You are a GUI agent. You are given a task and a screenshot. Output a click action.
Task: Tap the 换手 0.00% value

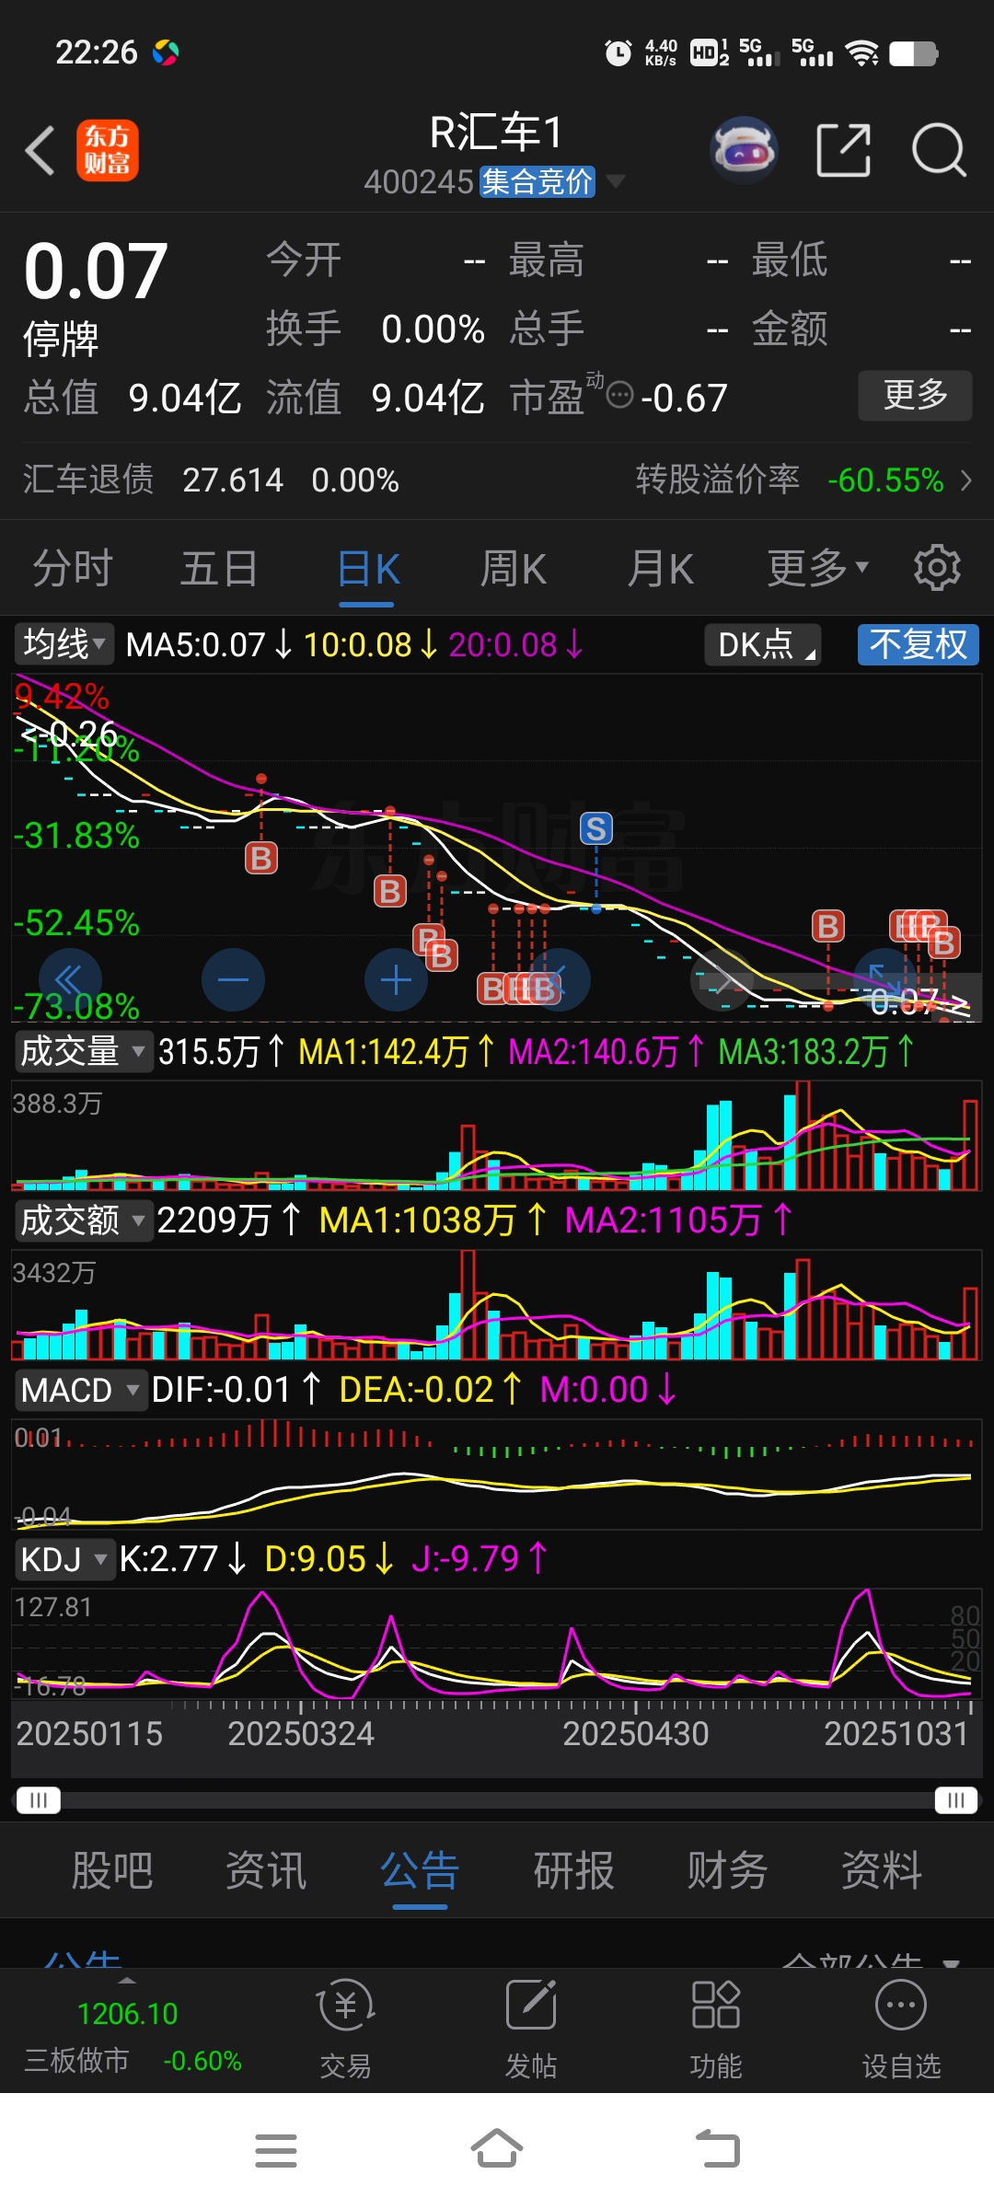tap(433, 330)
